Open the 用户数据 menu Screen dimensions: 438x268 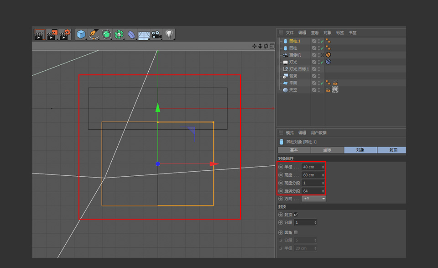pos(319,132)
